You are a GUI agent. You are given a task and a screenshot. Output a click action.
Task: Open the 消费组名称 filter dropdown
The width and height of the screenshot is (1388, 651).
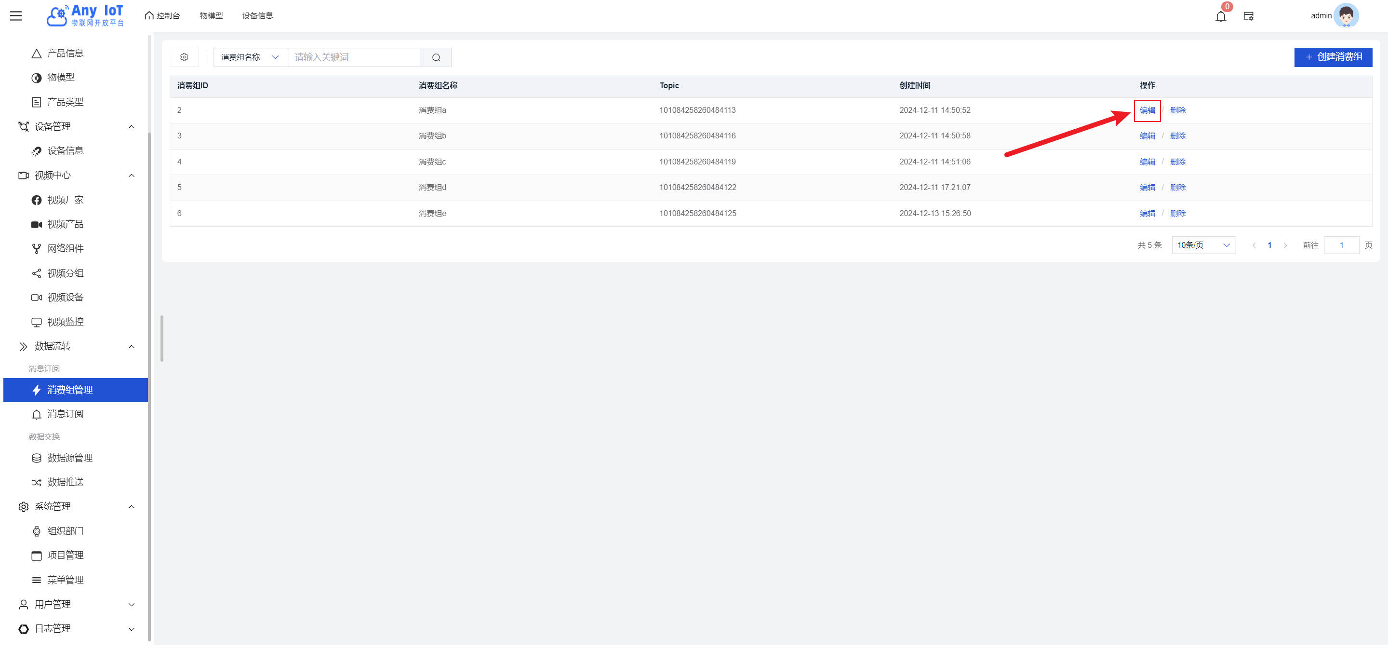tap(250, 57)
